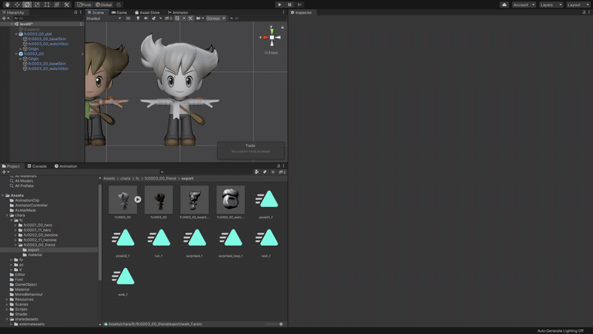Expand the Resources folder in Assets tree
593x334 pixels.
pyautogui.click(x=7, y=299)
